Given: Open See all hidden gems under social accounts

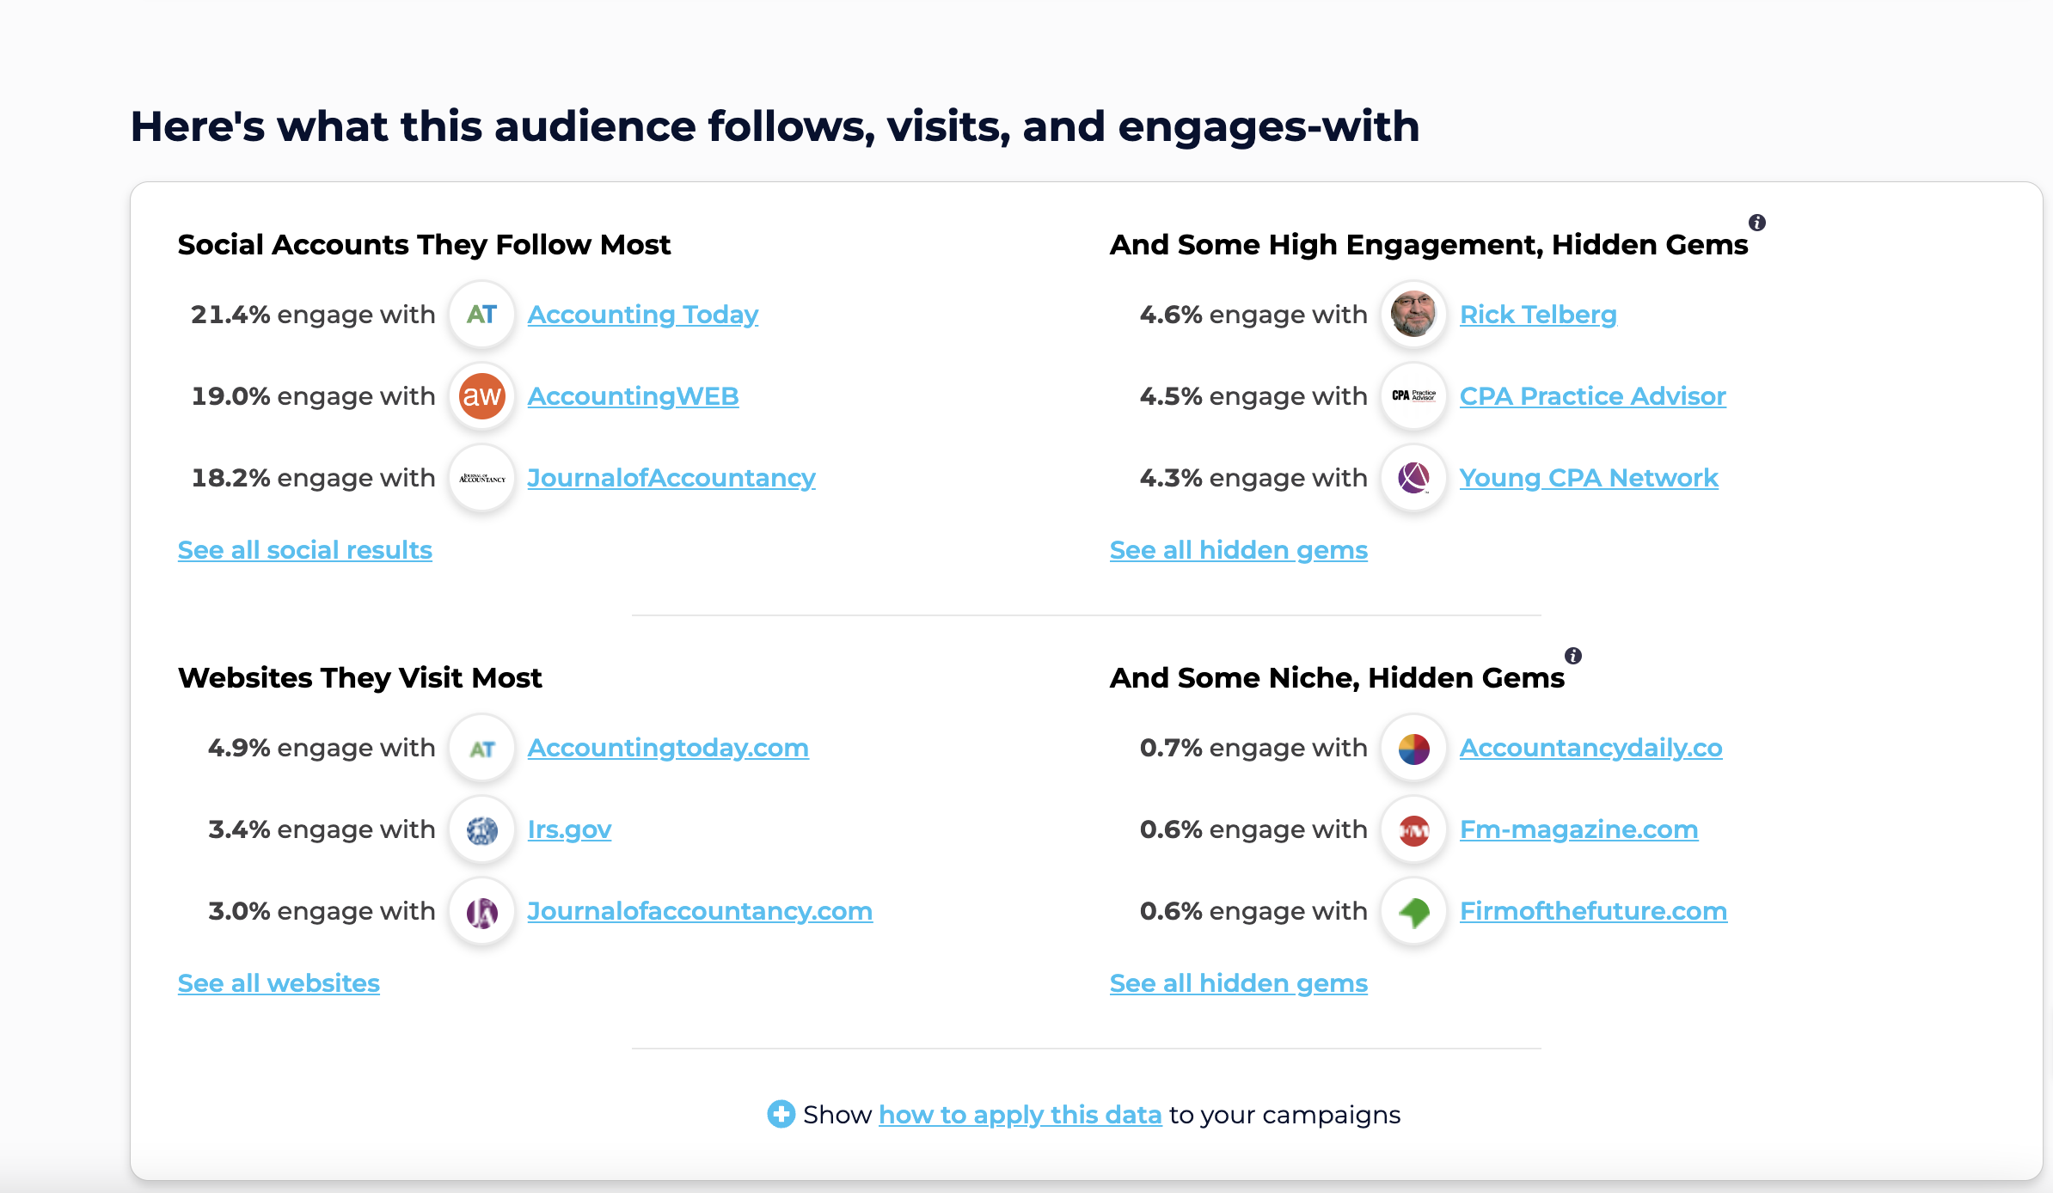Looking at the screenshot, I should point(1238,550).
